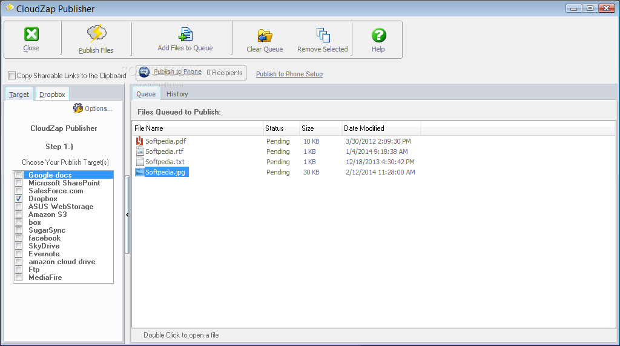The image size is (620, 346).
Task: Switch to the Dropbox tab
Action: point(52,95)
